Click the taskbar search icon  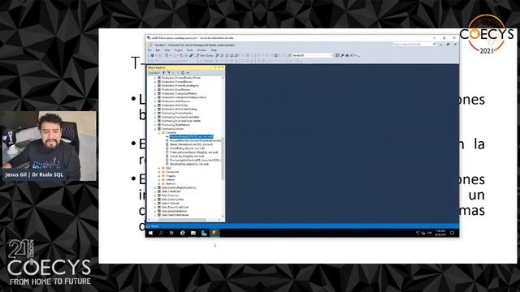(161, 233)
